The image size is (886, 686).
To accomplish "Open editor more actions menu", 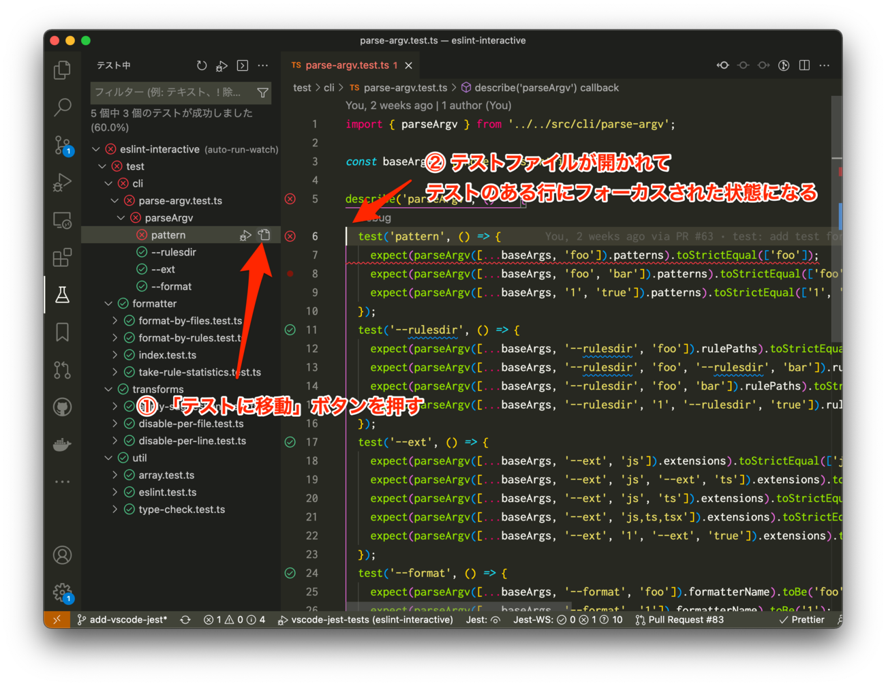I will 825,65.
